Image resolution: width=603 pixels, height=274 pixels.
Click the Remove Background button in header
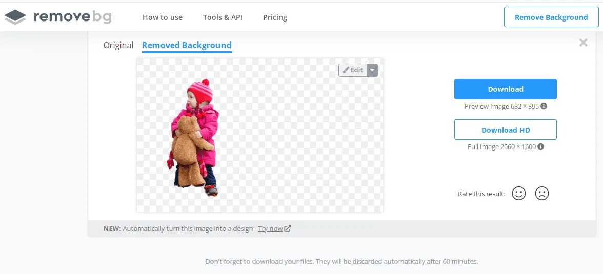(x=551, y=17)
